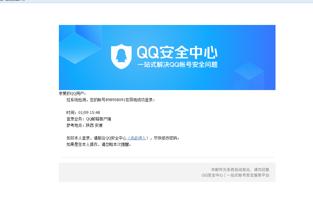This screenshot has height=197, width=313.
Task: Click the account number 898958091
Action: [x=115, y=100]
